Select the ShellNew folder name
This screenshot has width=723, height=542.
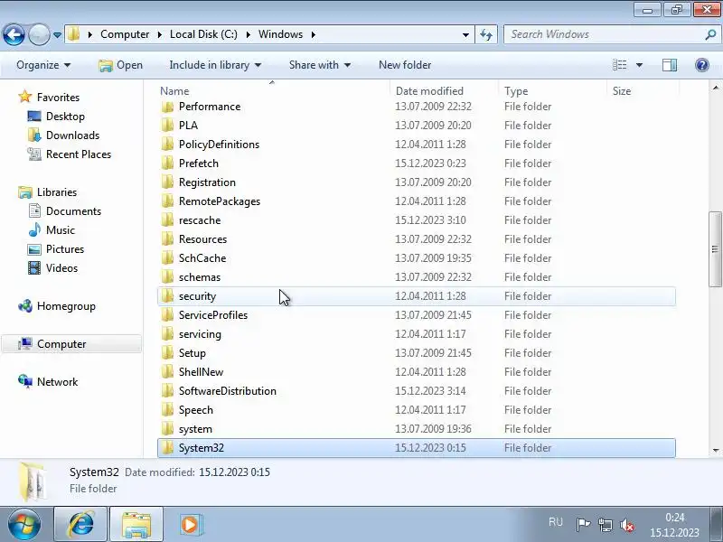pos(201,371)
